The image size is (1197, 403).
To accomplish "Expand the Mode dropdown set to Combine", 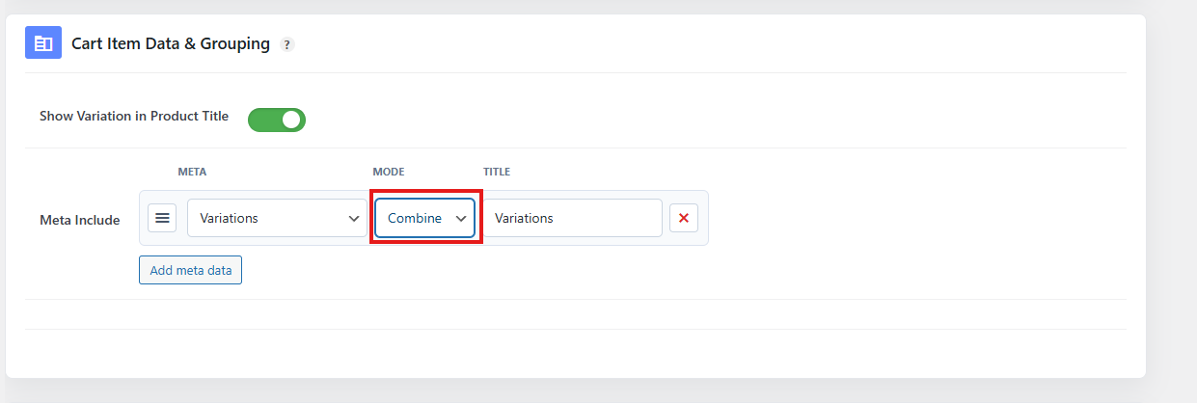I will click(x=424, y=218).
